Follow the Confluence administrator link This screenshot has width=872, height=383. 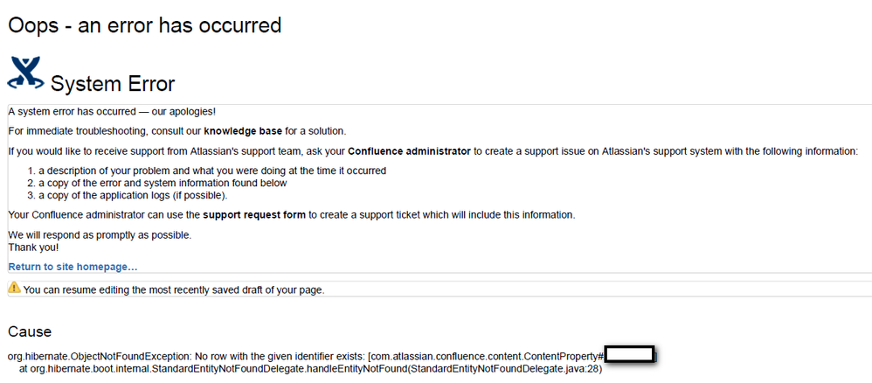pyautogui.click(x=409, y=151)
